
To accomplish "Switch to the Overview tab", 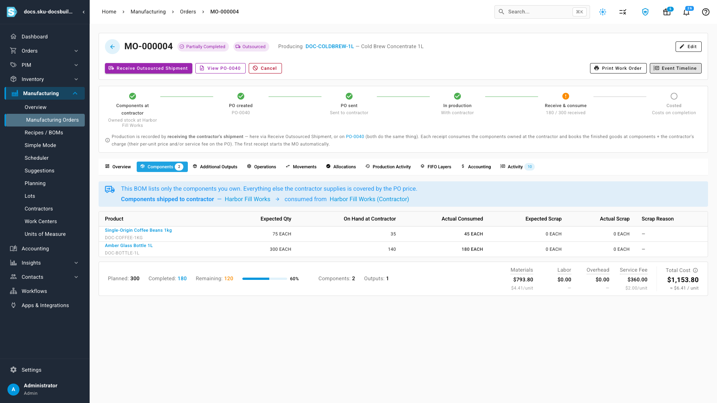I will 118,167.
